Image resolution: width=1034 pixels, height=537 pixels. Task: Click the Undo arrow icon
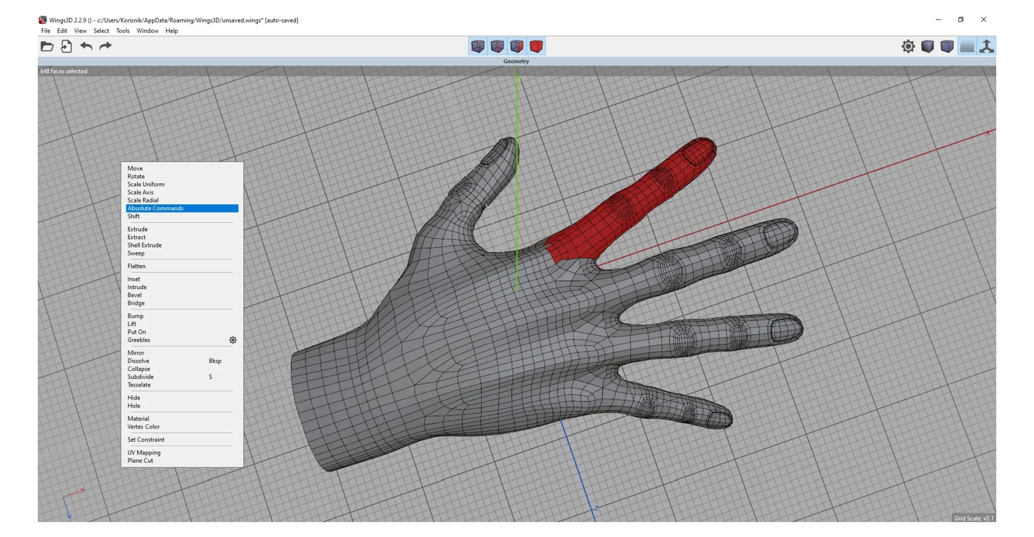(86, 46)
